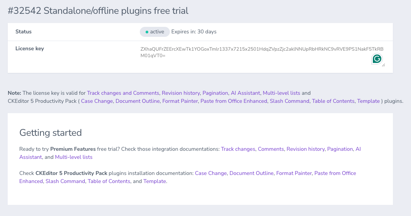This screenshot has width=411, height=216.
Task: Open Pagination link in the note
Action: tap(215, 93)
